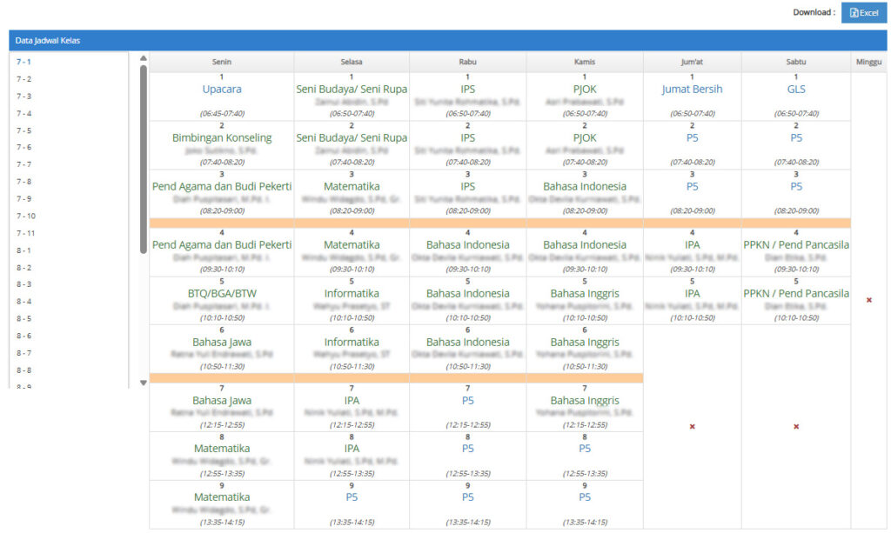Click the scroll down arrow in class list
Viewport: 891px width, 533px height.
(x=144, y=383)
